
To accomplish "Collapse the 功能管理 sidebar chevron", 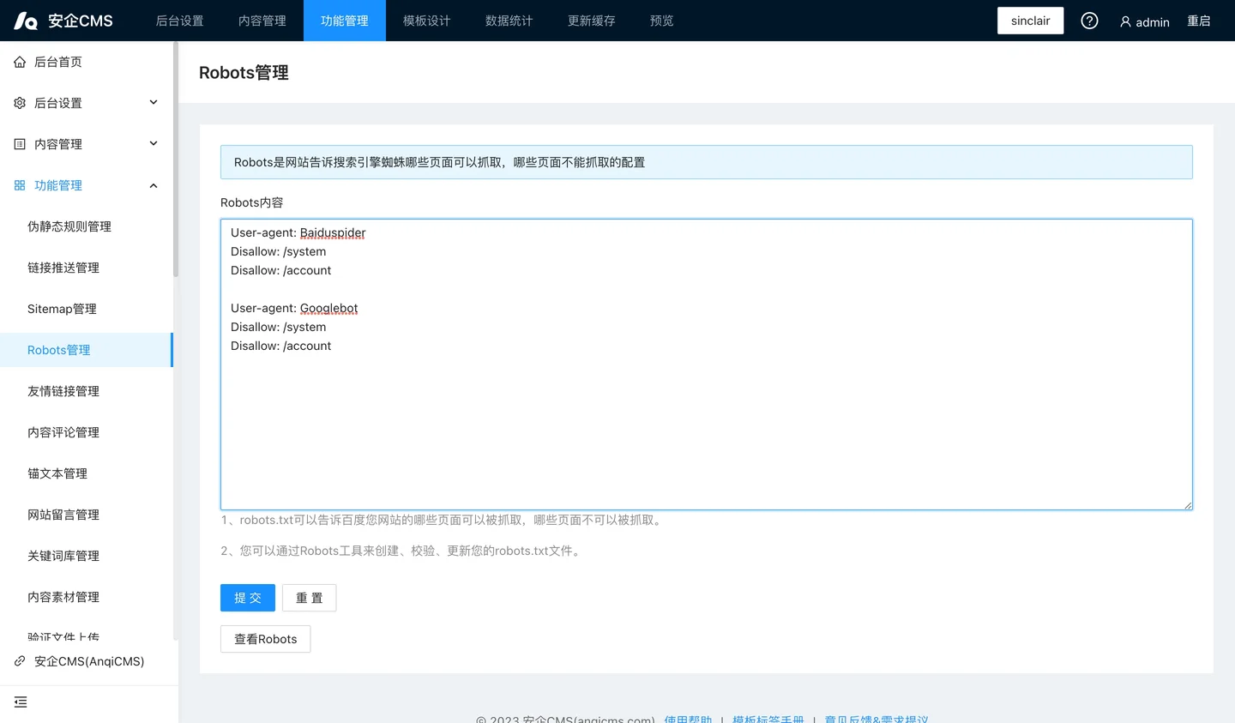I will click(x=154, y=185).
